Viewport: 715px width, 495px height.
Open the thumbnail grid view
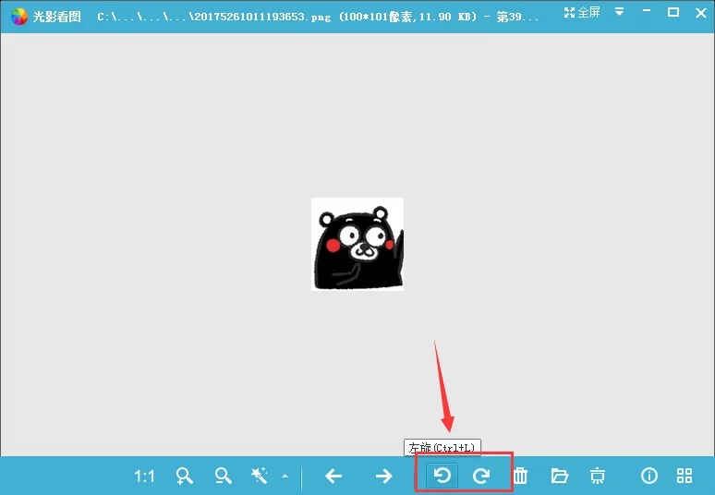coord(685,476)
